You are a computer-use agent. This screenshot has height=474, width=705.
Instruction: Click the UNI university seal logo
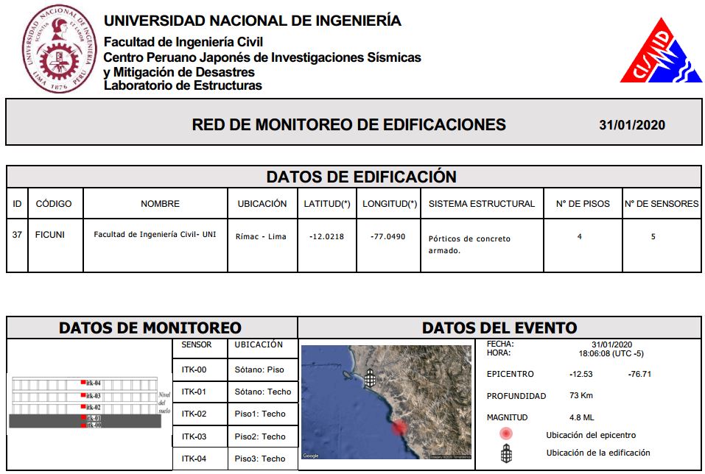coord(60,49)
